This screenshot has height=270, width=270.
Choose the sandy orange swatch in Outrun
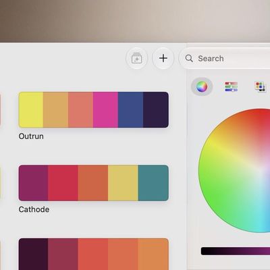click(56, 109)
